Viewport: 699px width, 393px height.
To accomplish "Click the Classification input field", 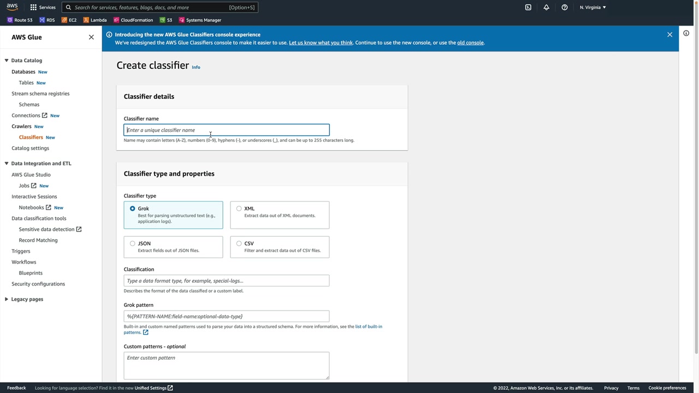I will click(226, 281).
